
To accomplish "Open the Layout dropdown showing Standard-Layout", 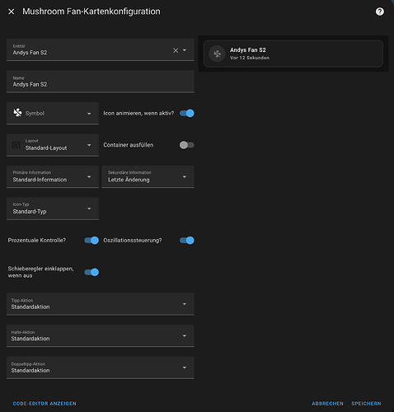I will coord(53,145).
